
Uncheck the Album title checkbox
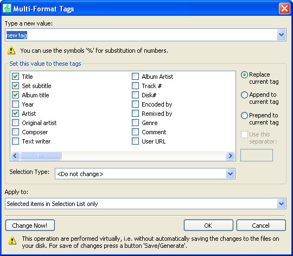(x=16, y=95)
